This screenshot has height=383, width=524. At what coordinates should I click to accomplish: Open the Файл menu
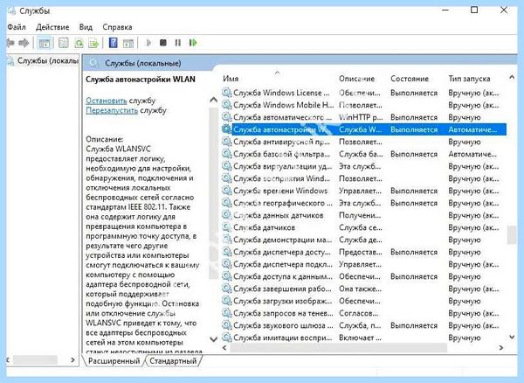17,27
